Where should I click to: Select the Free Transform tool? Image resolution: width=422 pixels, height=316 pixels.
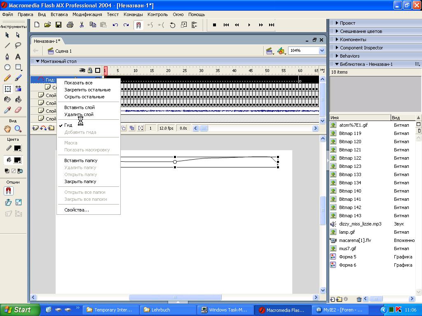(7, 89)
